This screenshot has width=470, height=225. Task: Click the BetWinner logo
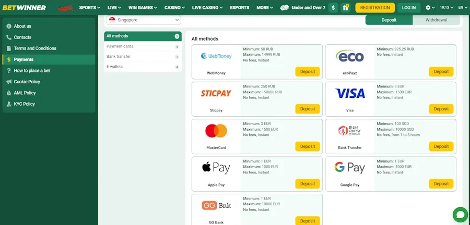(24, 7)
